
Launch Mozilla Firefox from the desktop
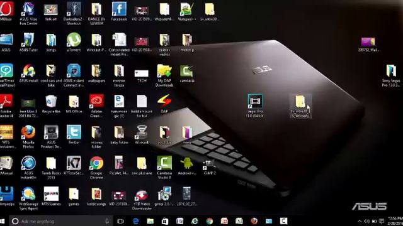[28, 137]
